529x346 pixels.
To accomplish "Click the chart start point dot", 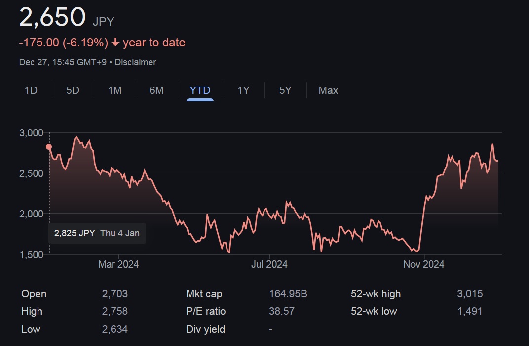I will pyautogui.click(x=49, y=147).
